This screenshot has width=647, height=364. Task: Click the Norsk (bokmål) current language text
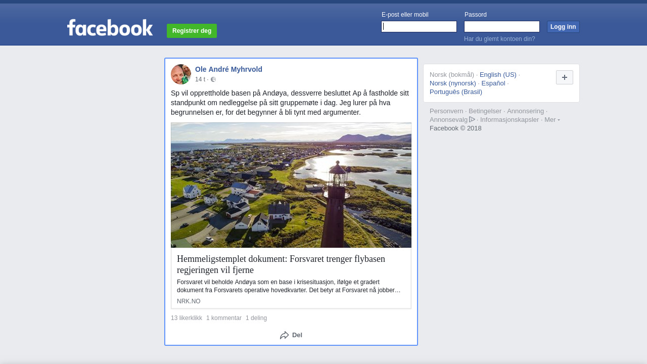[452, 75]
